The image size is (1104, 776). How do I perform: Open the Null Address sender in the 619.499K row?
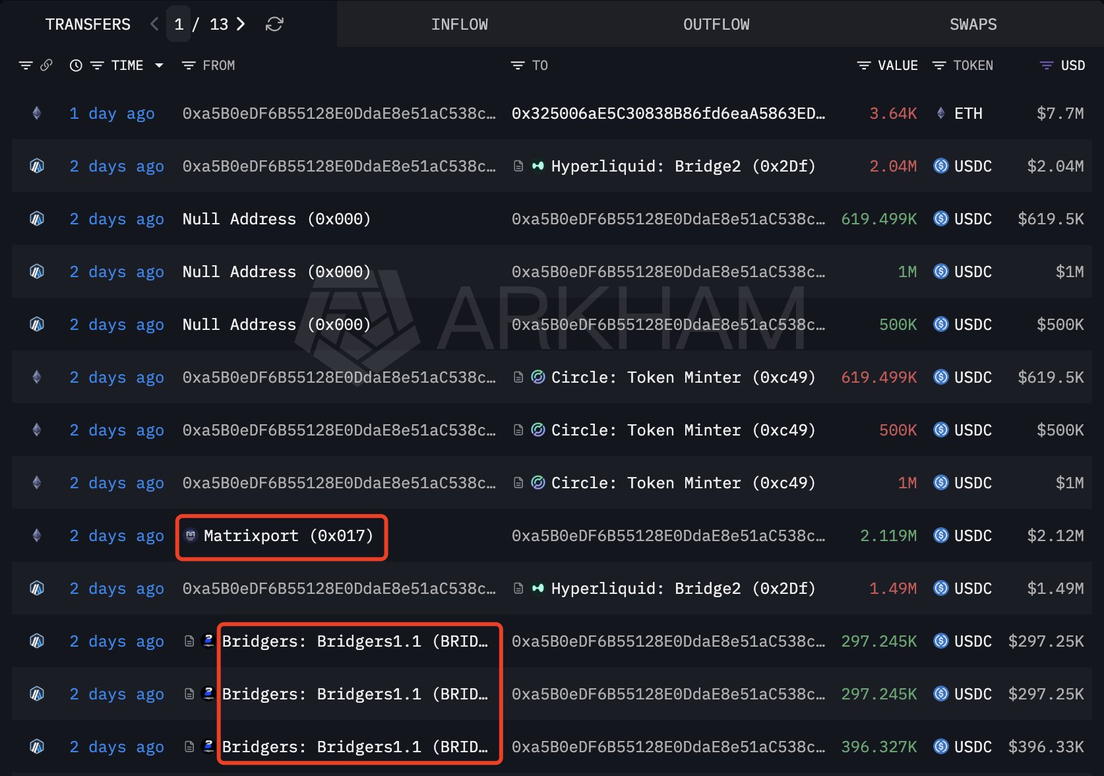[276, 219]
